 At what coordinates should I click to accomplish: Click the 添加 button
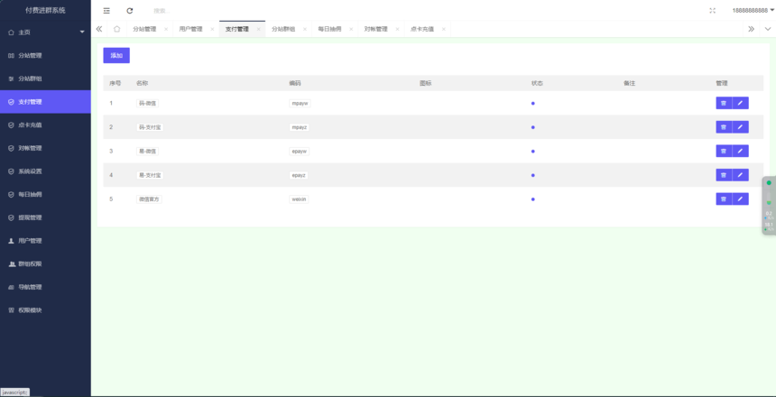pos(116,55)
